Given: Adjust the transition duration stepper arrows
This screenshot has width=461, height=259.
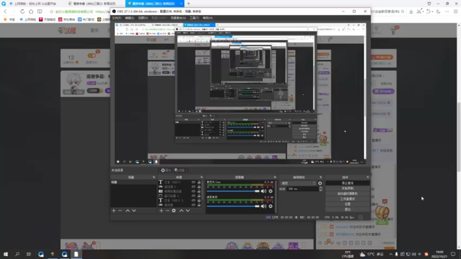Looking at the screenshot, I should pyautogui.click(x=320, y=189).
